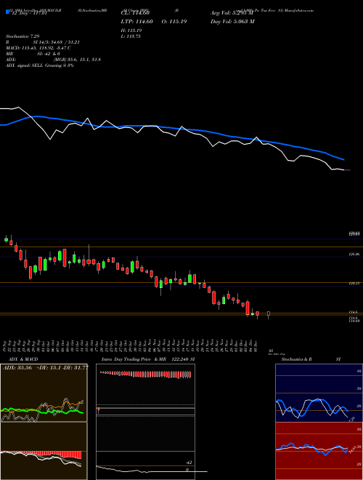Select the 'CL: 114.60' closing price text
Screen dimensions: 363x480
click(x=135, y=13)
